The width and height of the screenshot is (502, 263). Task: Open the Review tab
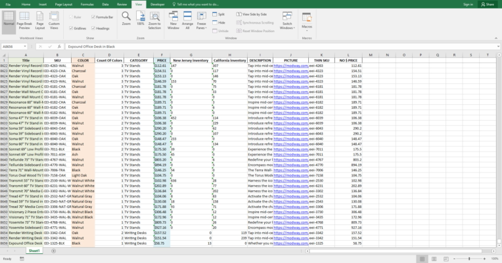[122, 5]
